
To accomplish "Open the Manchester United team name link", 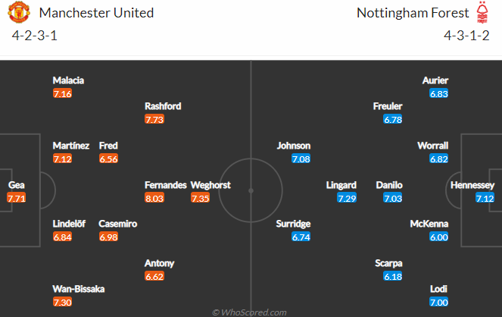I will [96, 13].
